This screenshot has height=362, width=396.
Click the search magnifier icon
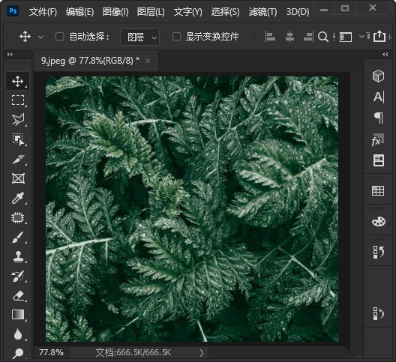pos(323,37)
